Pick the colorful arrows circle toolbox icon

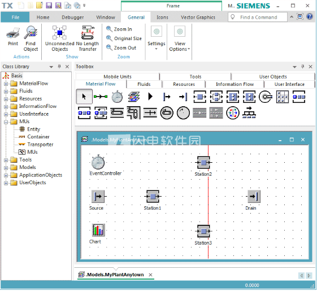[x=233, y=113]
